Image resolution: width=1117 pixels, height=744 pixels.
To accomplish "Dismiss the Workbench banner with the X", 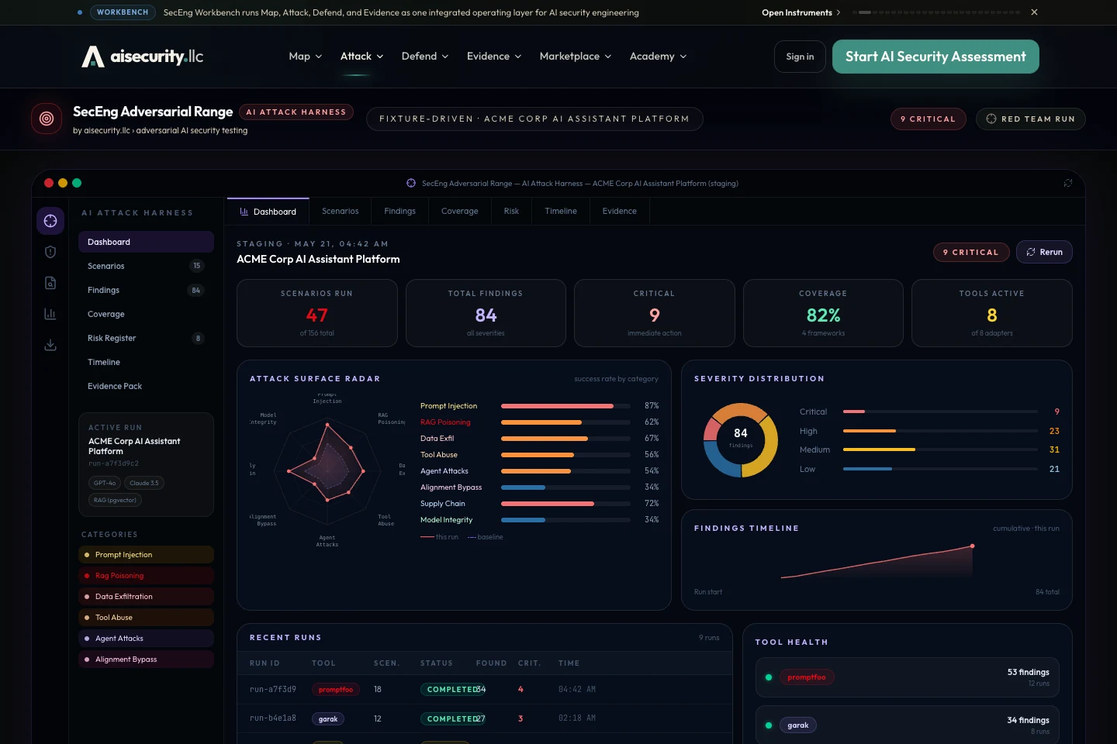I will (1034, 12).
